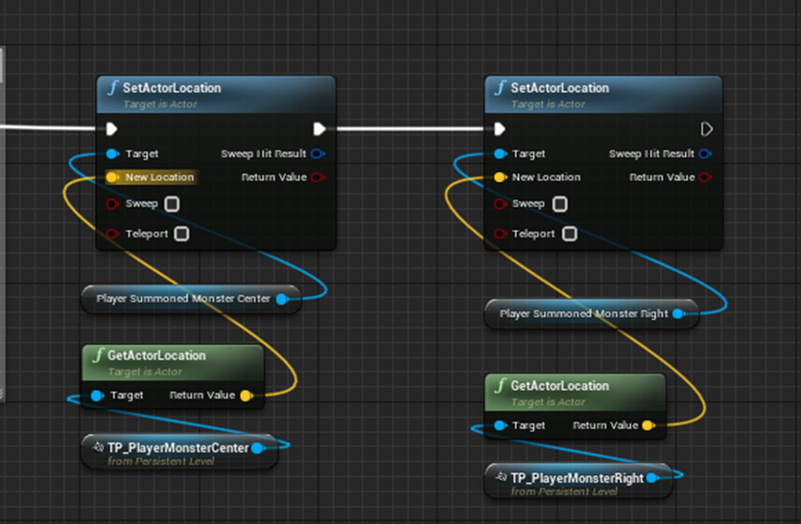
Task: Click 'Target is Actor' subtitle on the right GetActorLocation node
Action: click(548, 402)
